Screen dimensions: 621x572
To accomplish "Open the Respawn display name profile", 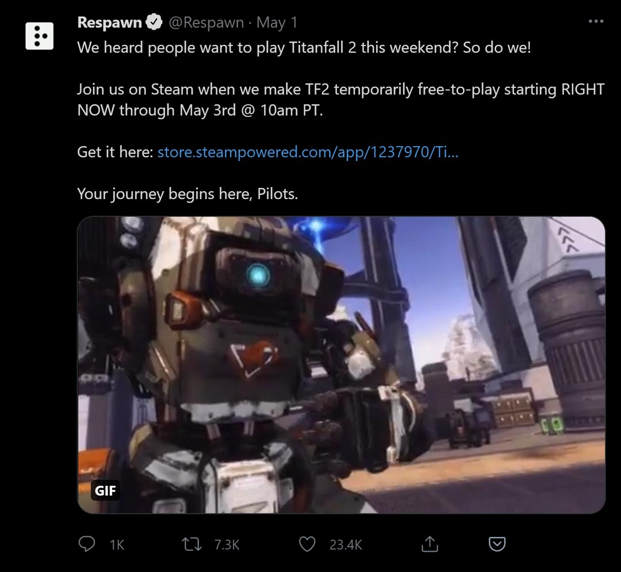I will (109, 22).
